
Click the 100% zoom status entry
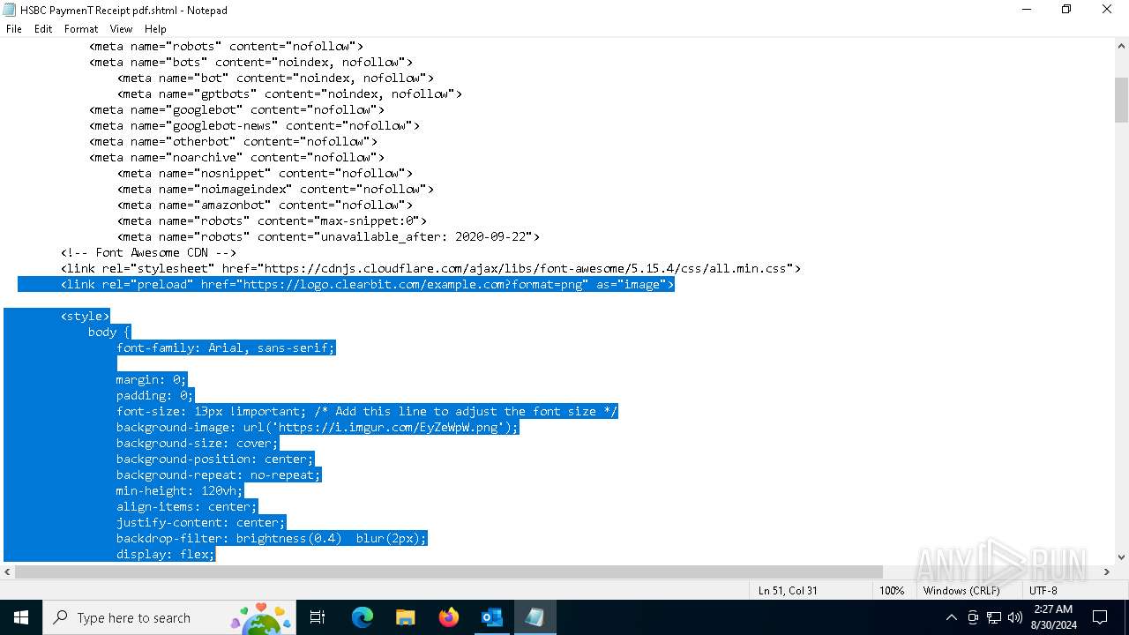pos(892,591)
